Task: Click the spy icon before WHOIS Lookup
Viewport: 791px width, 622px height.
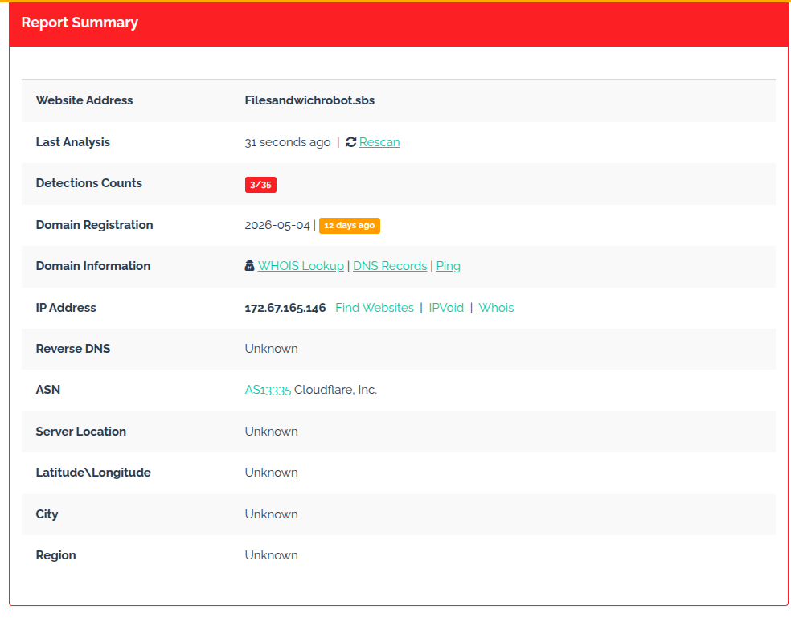Action: tap(249, 265)
